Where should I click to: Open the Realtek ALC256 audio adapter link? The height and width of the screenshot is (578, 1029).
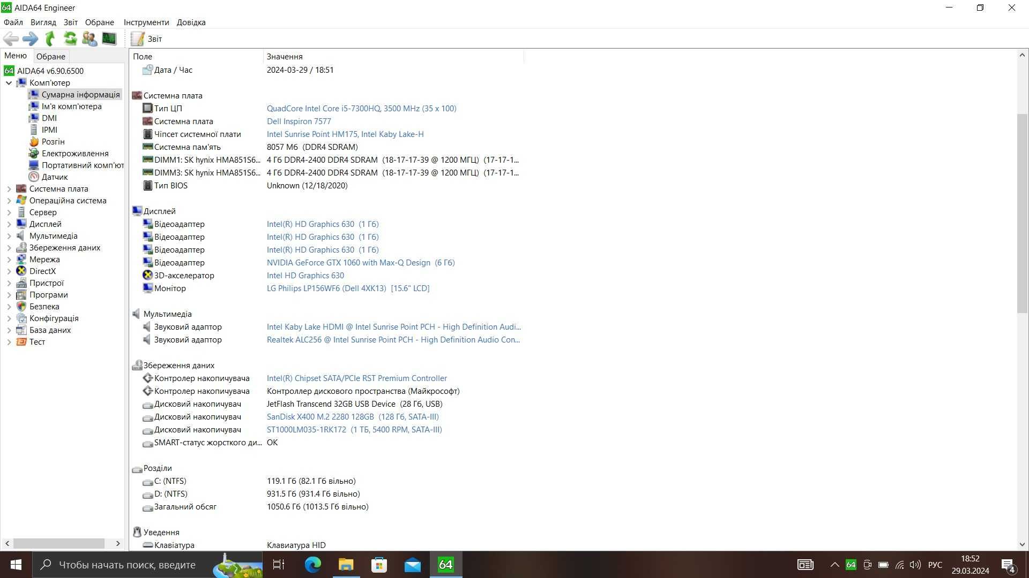(x=393, y=340)
